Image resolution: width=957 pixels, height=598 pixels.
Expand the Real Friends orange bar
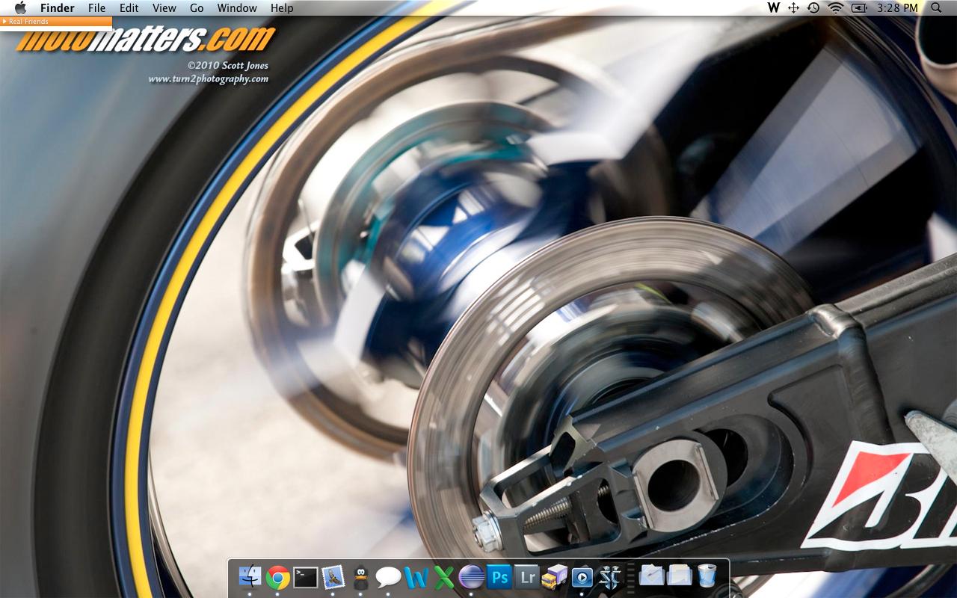[x=56, y=22]
